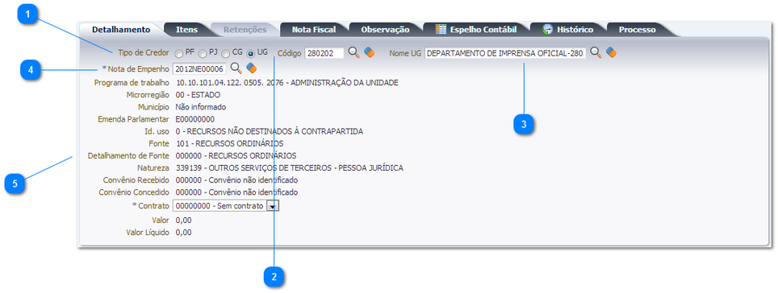
Task: Switch to the Nota Fiscal tab
Action: click(x=314, y=30)
